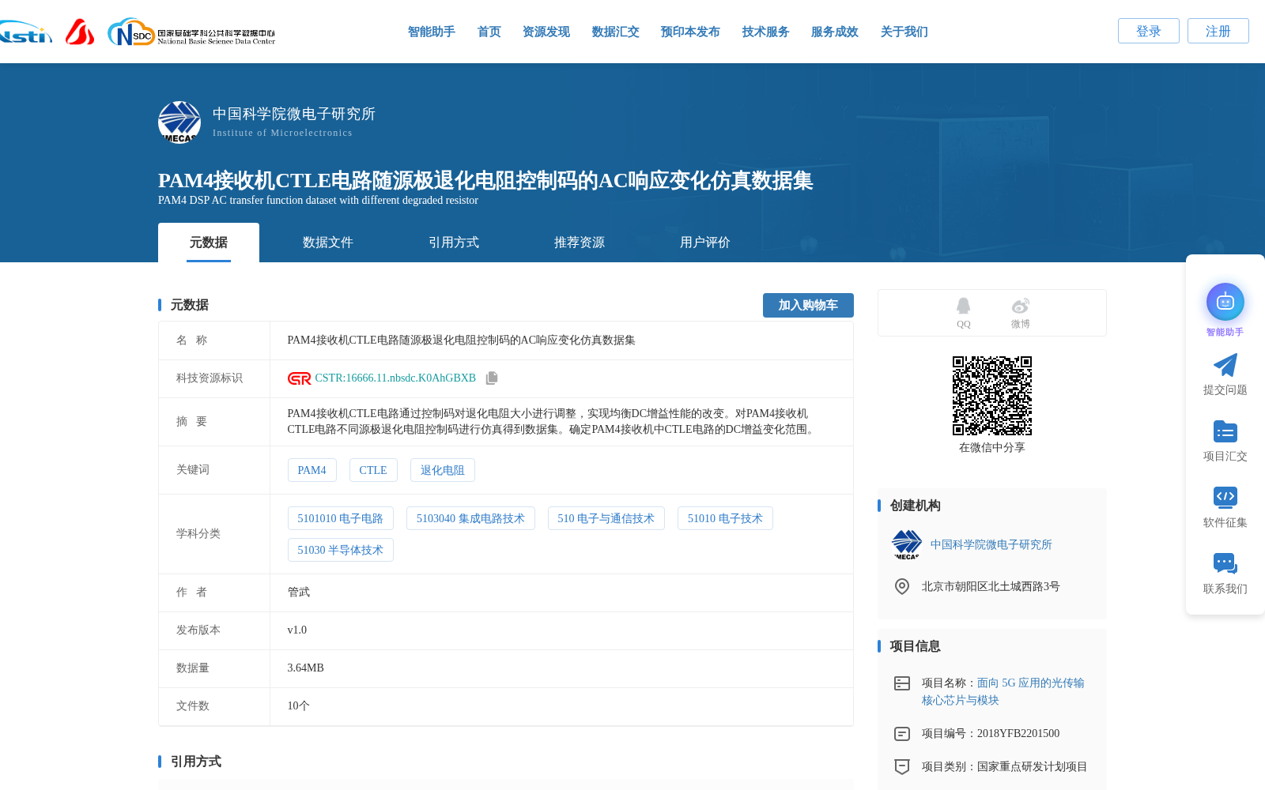Image resolution: width=1265 pixels, height=790 pixels.
Task: Click version value v1.0
Action: click(297, 630)
